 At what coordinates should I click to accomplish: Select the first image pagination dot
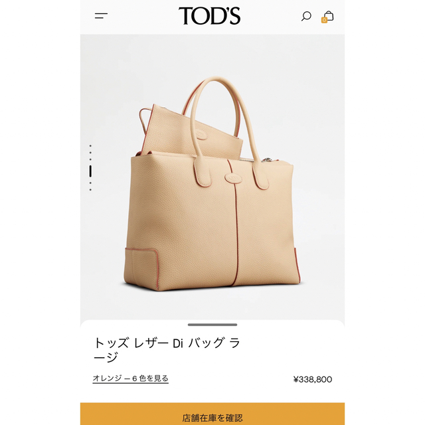90,146
